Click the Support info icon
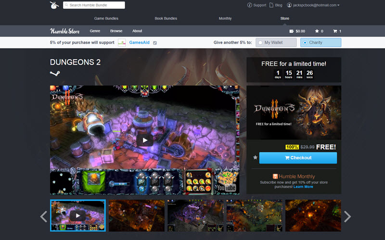 point(249,5)
